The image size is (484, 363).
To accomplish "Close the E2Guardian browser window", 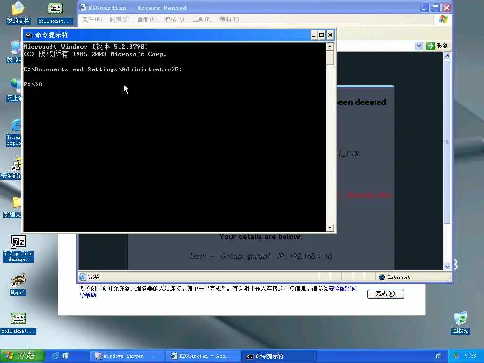I will coord(446,8).
